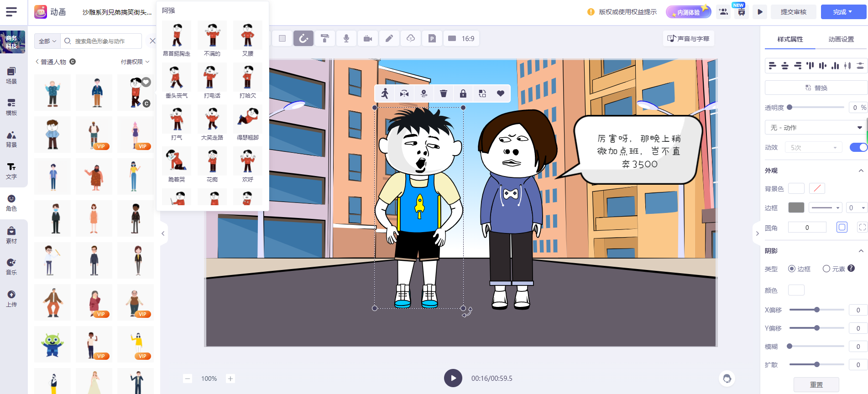
Task: Open the border line style dropdown
Action: pyautogui.click(x=825, y=207)
